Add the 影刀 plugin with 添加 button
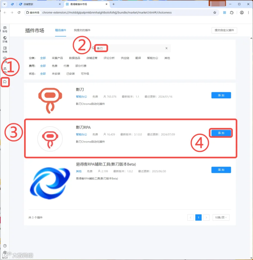This screenshot has height=260, width=253. (221, 95)
